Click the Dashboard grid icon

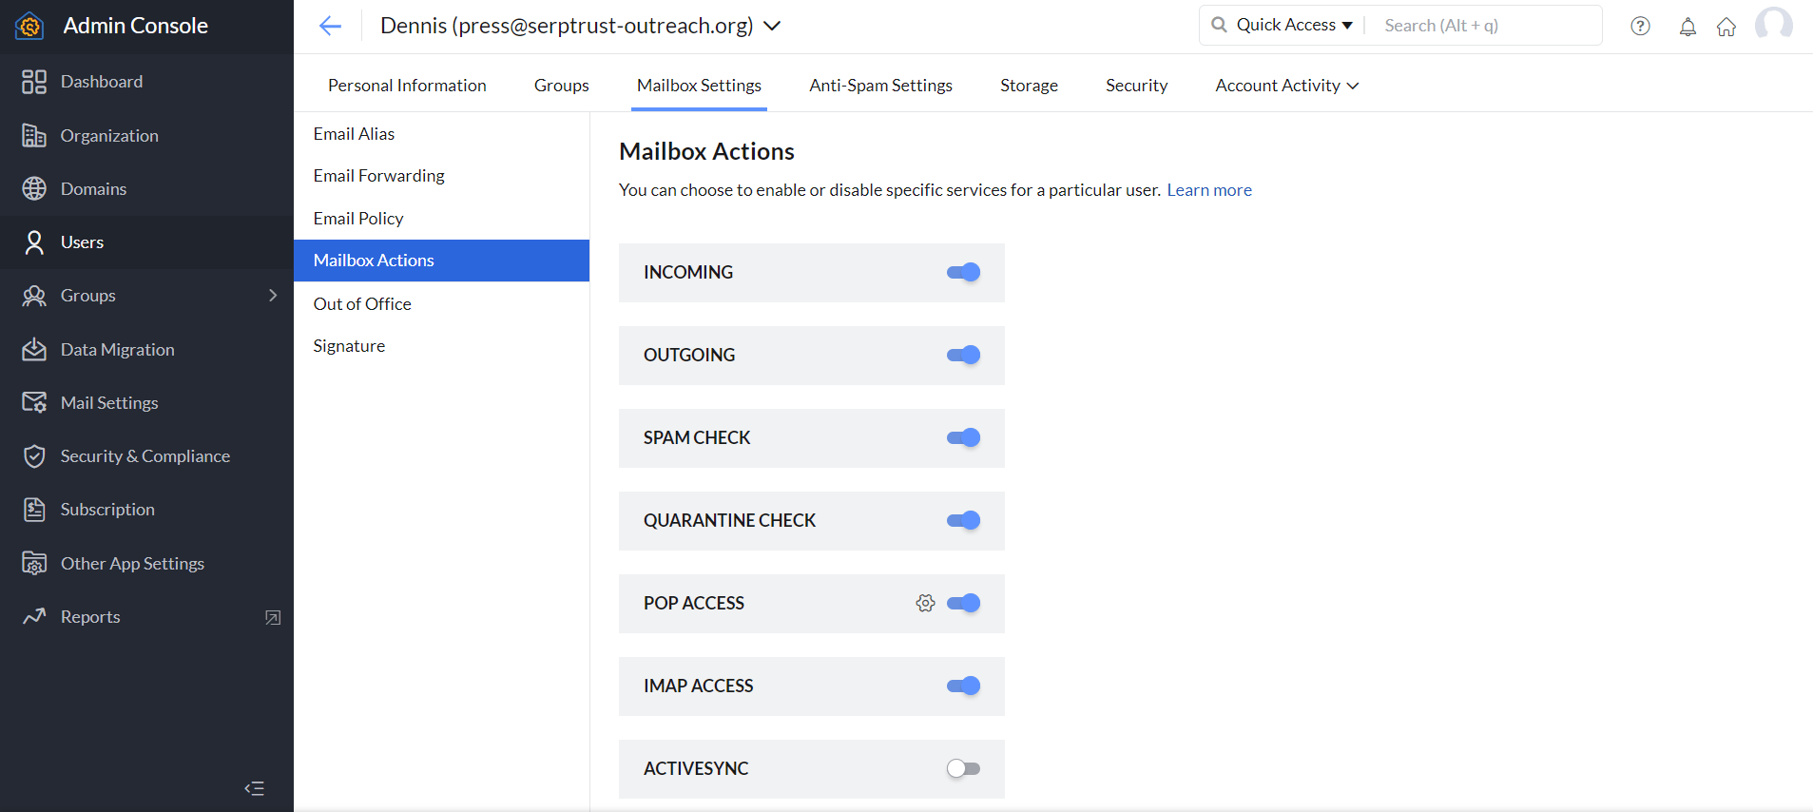pyautogui.click(x=34, y=82)
